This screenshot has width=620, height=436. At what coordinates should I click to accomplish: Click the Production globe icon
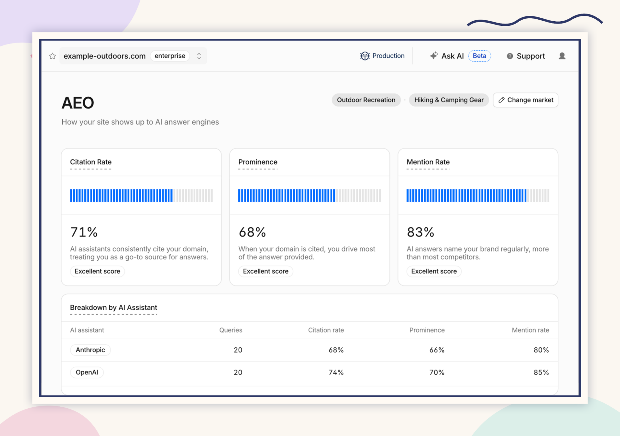point(365,56)
